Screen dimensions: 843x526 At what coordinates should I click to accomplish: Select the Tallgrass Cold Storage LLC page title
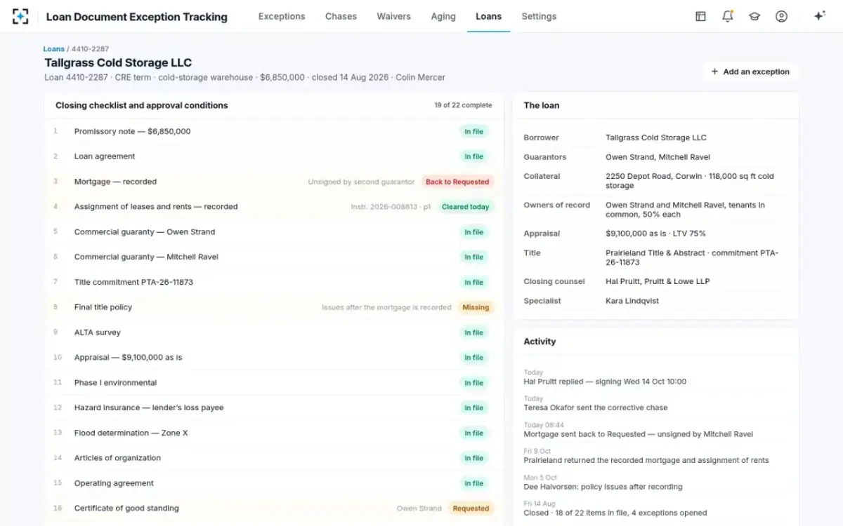tap(118, 63)
